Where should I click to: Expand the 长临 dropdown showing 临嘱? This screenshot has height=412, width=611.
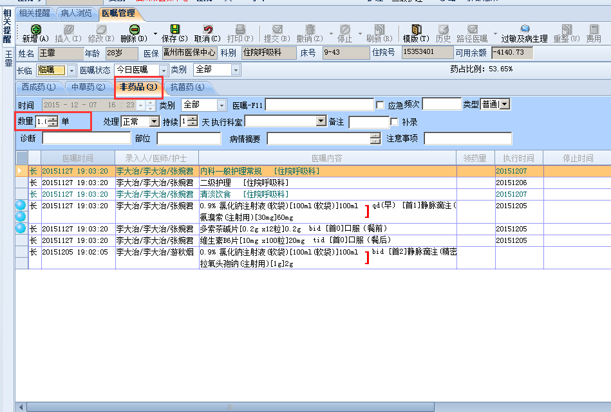tap(71, 71)
